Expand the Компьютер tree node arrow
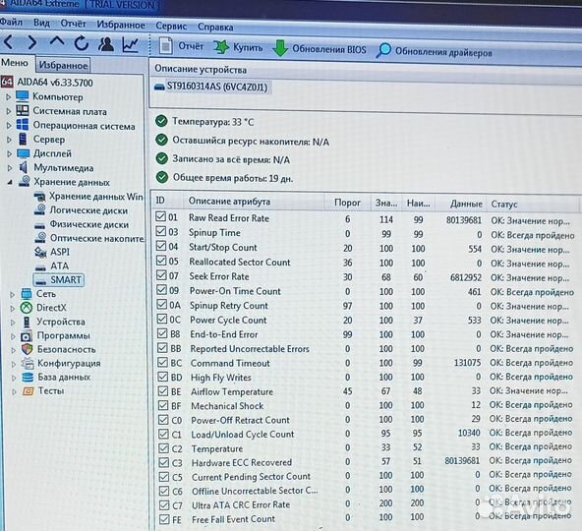 pyautogui.click(x=8, y=97)
